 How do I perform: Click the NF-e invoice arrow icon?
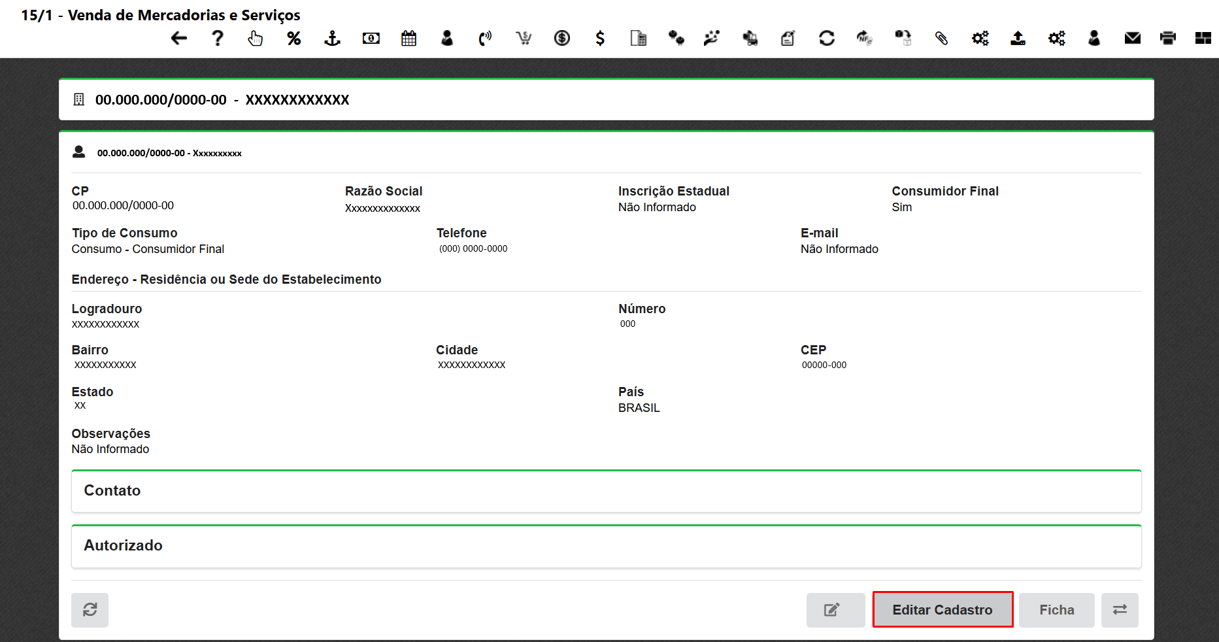[x=865, y=39]
